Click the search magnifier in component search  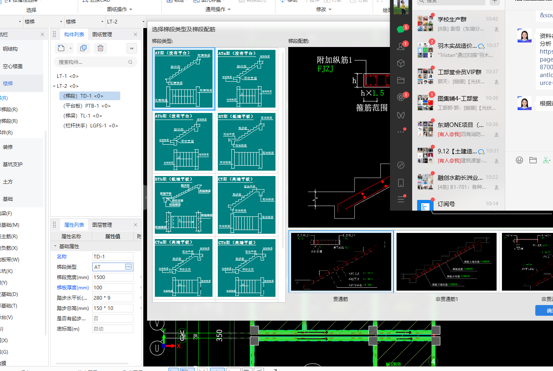pos(131,62)
